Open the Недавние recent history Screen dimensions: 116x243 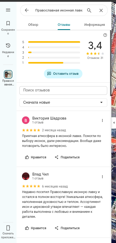(8, 50)
